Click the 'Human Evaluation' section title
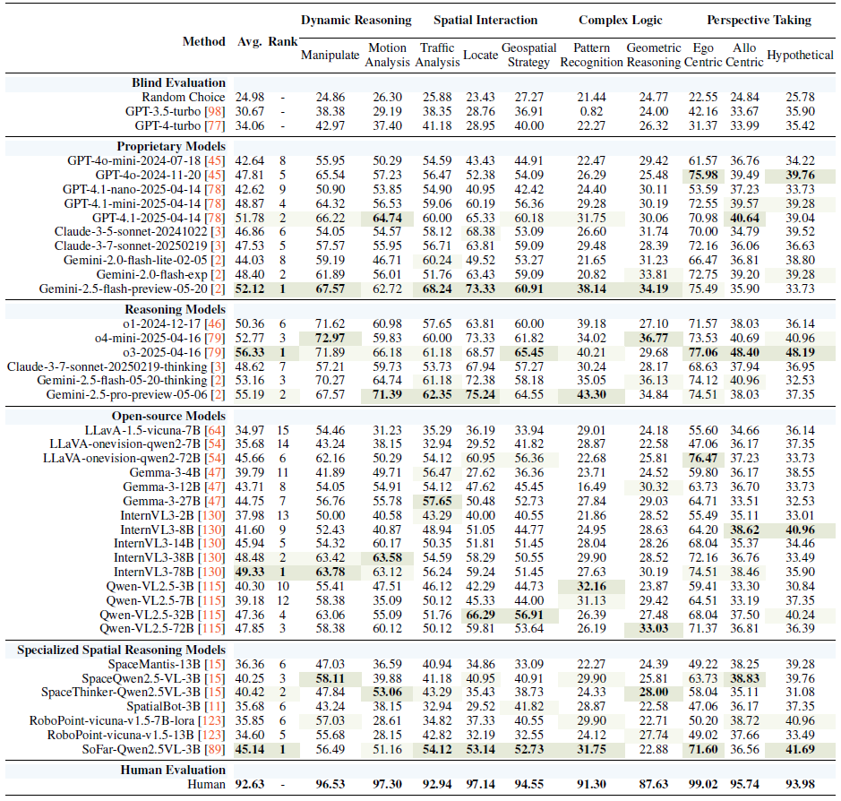The height and width of the screenshot is (801, 841). (173, 771)
